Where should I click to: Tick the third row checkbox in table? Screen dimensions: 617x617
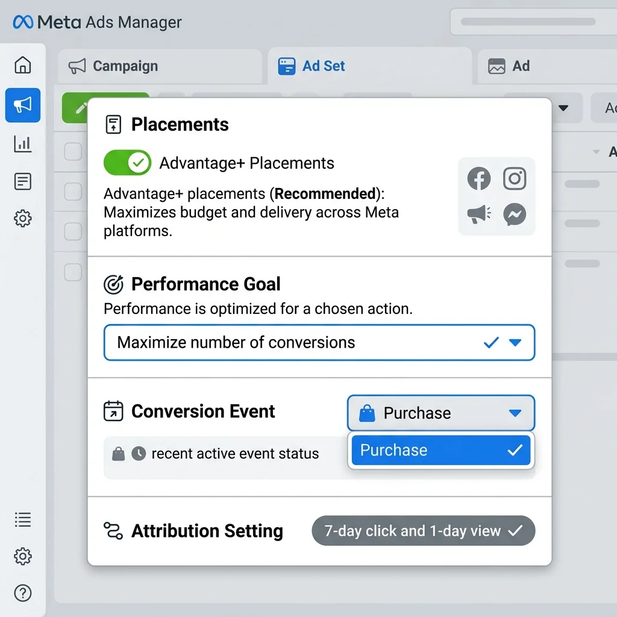(73, 231)
